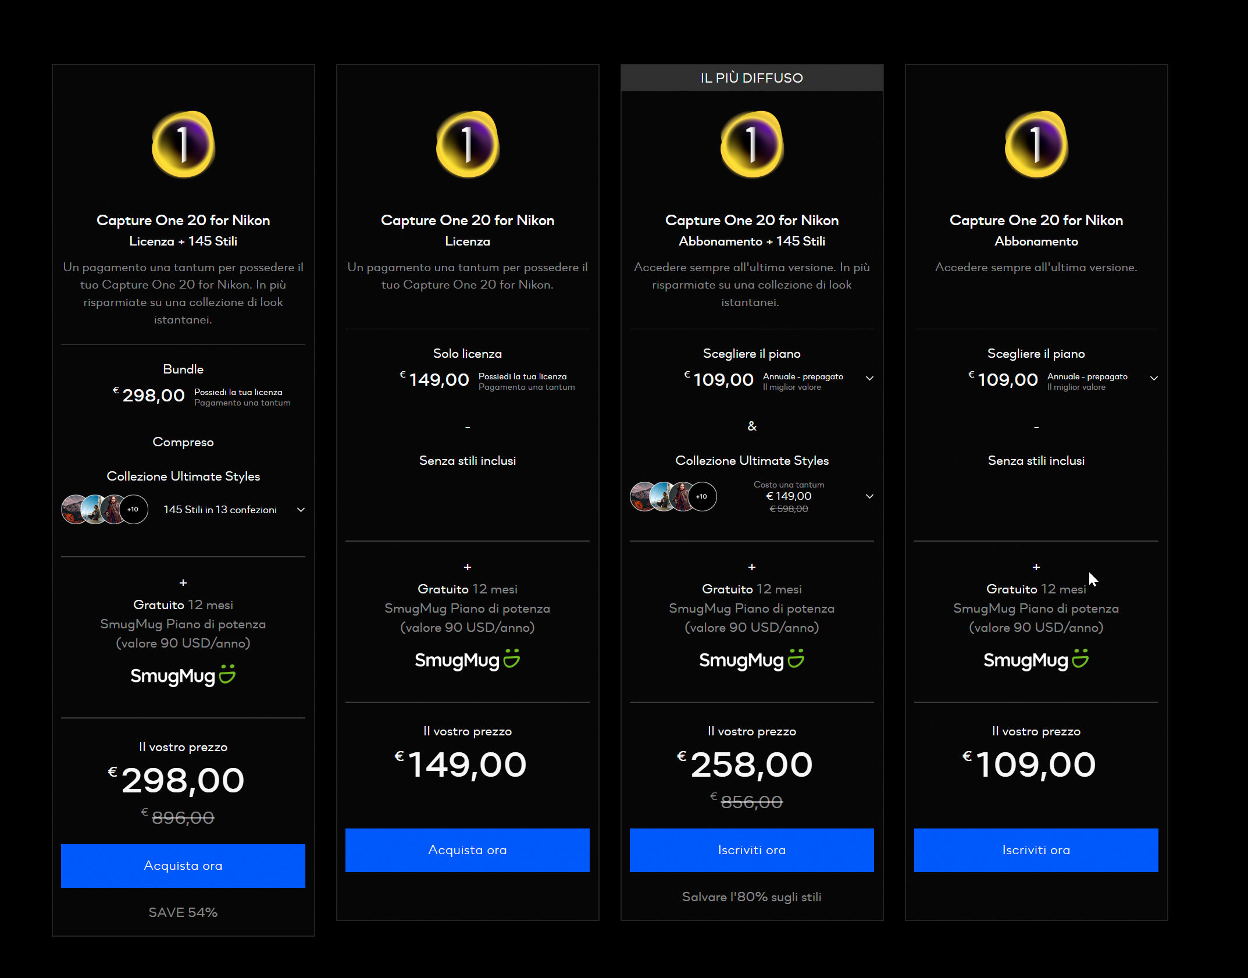Click the IL PIÙ DIFFUSO banner
The width and height of the screenshot is (1248, 978).
coord(752,77)
